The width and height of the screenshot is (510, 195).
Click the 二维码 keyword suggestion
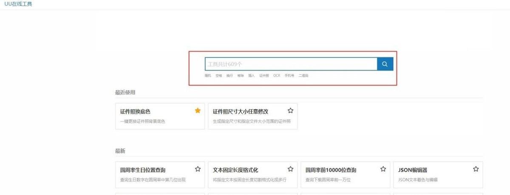coord(303,76)
